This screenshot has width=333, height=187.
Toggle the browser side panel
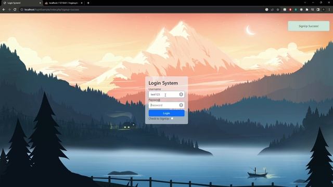pyautogui.click(x=318, y=9)
